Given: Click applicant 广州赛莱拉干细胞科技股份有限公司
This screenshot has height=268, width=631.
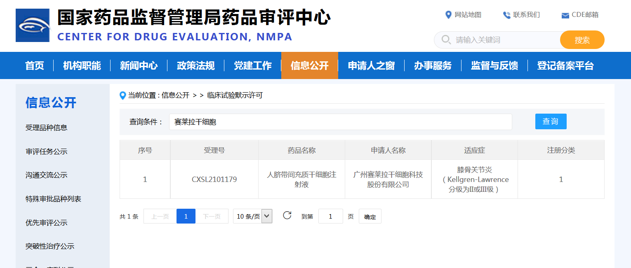Looking at the screenshot, I should click(388, 179).
